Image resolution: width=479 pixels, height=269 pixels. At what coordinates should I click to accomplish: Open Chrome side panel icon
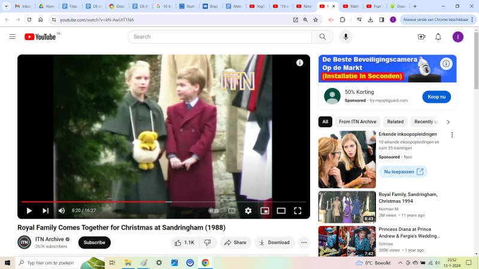coord(381,20)
